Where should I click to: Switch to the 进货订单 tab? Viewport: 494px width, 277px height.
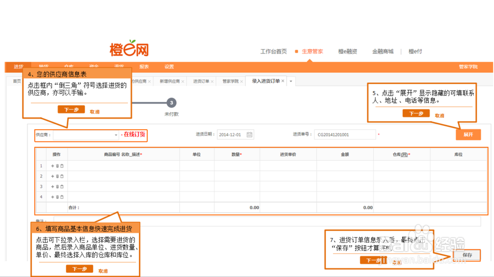201,81
